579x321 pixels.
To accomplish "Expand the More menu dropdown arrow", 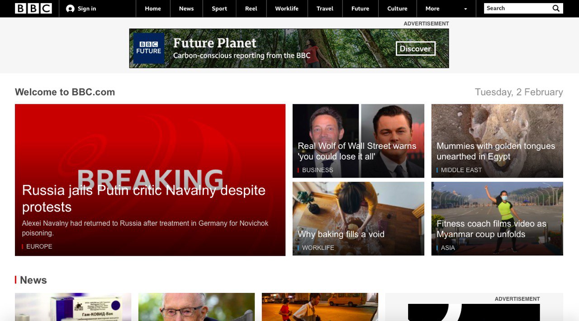I will 465,9.
